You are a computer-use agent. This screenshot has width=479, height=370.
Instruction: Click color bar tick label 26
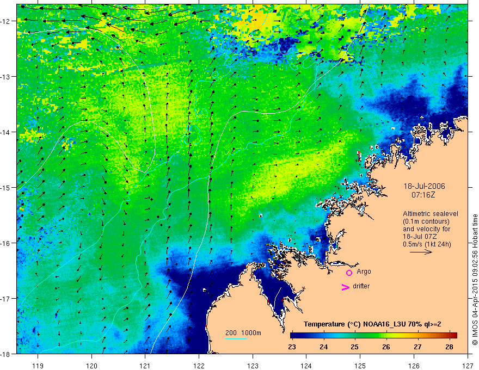click(x=386, y=347)
